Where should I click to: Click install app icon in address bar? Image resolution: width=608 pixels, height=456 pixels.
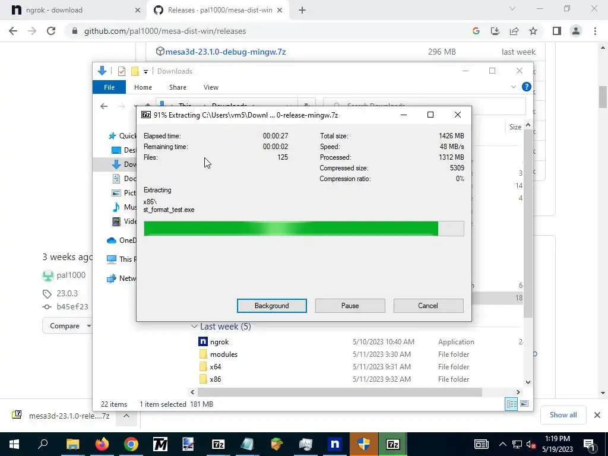495,31
